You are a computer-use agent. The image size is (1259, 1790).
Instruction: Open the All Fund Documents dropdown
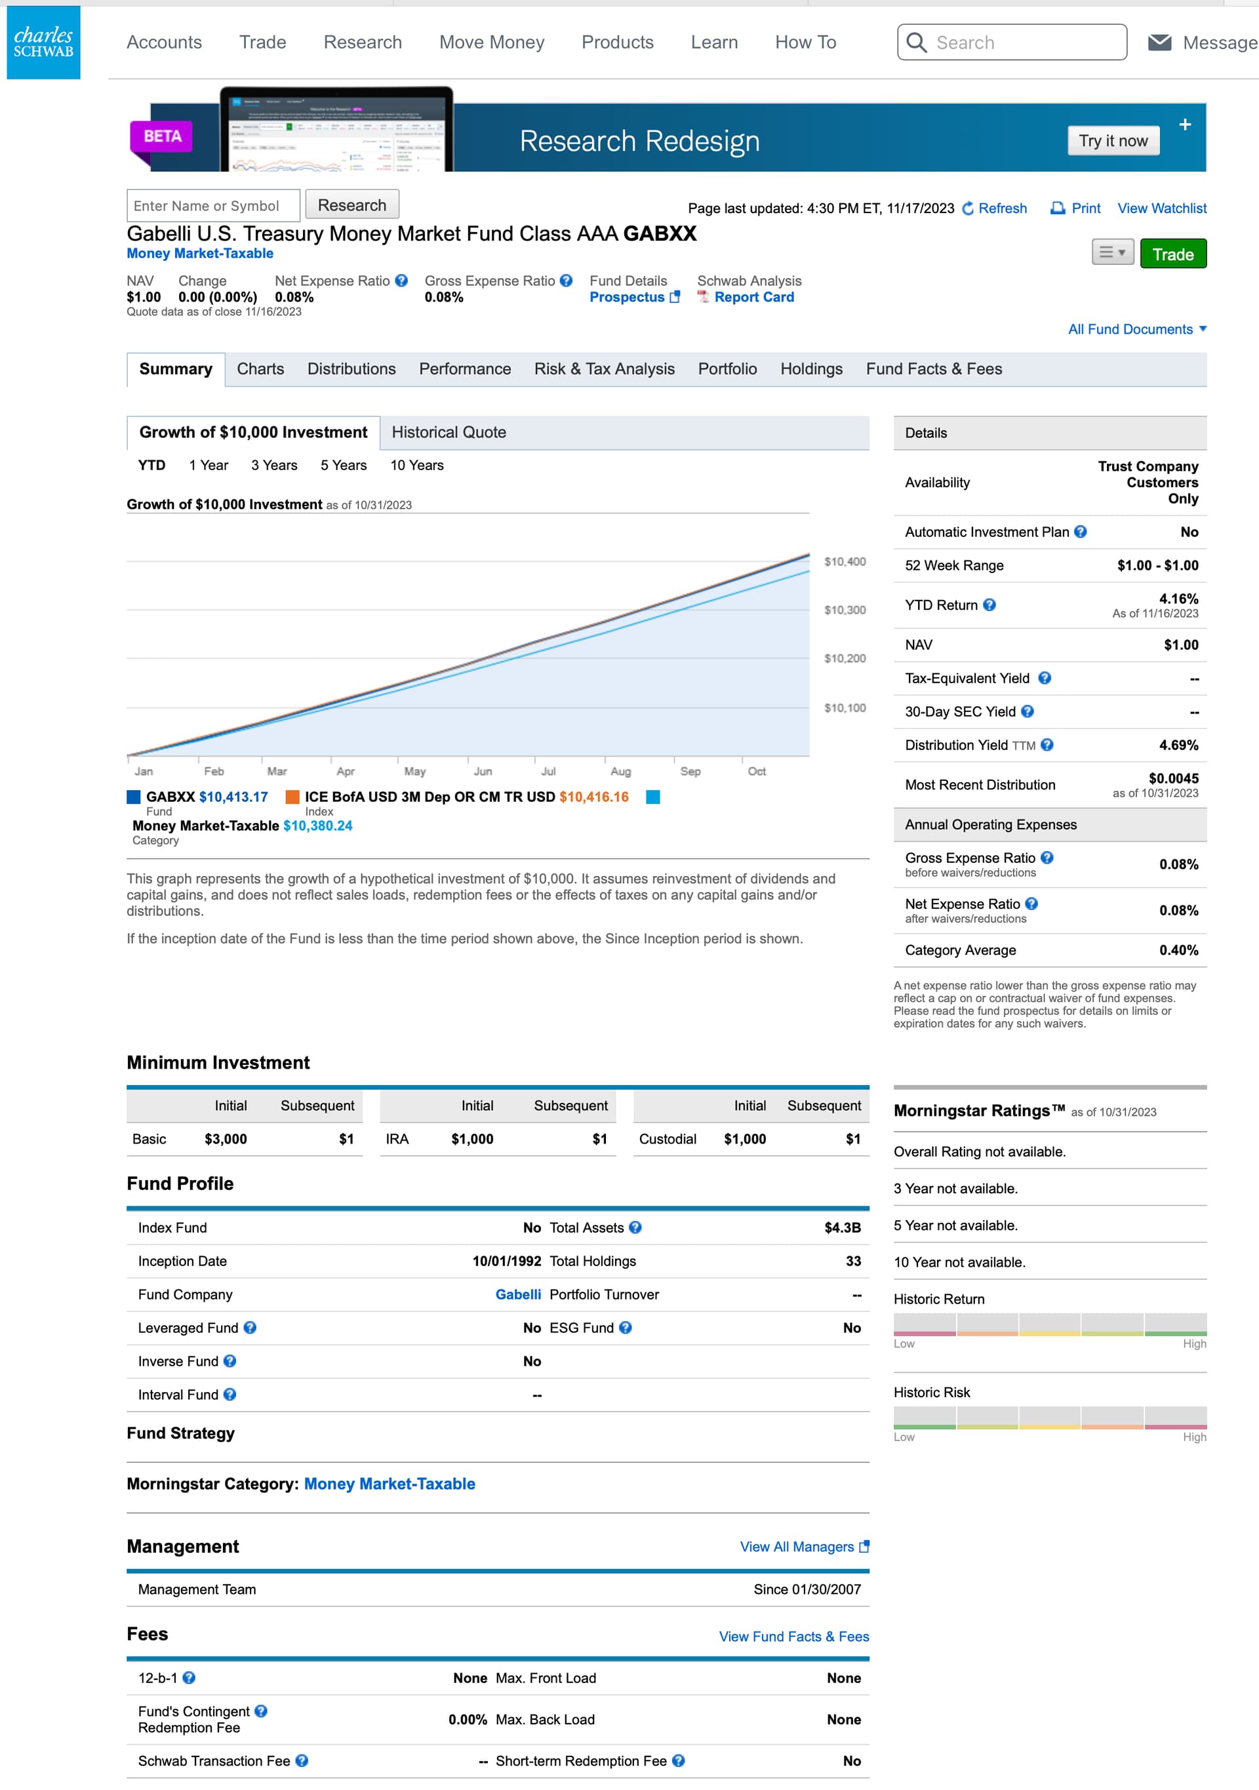1138,329
